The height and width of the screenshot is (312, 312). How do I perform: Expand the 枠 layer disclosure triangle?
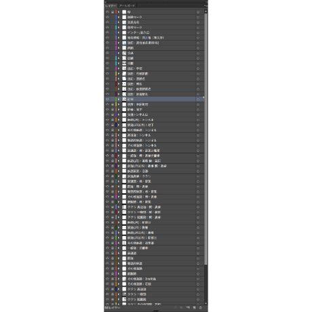[x=119, y=12]
